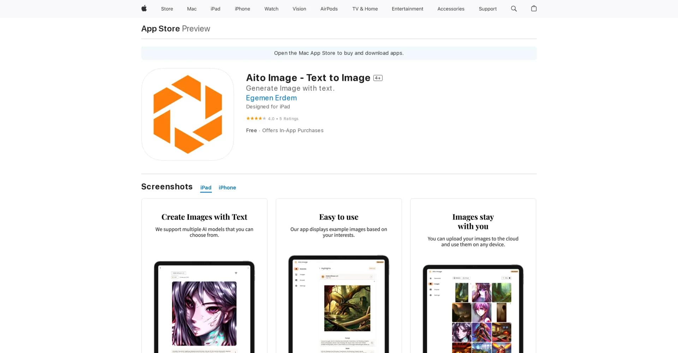Open developer Egemen Erdem link
This screenshot has width=678, height=353.
tap(271, 98)
